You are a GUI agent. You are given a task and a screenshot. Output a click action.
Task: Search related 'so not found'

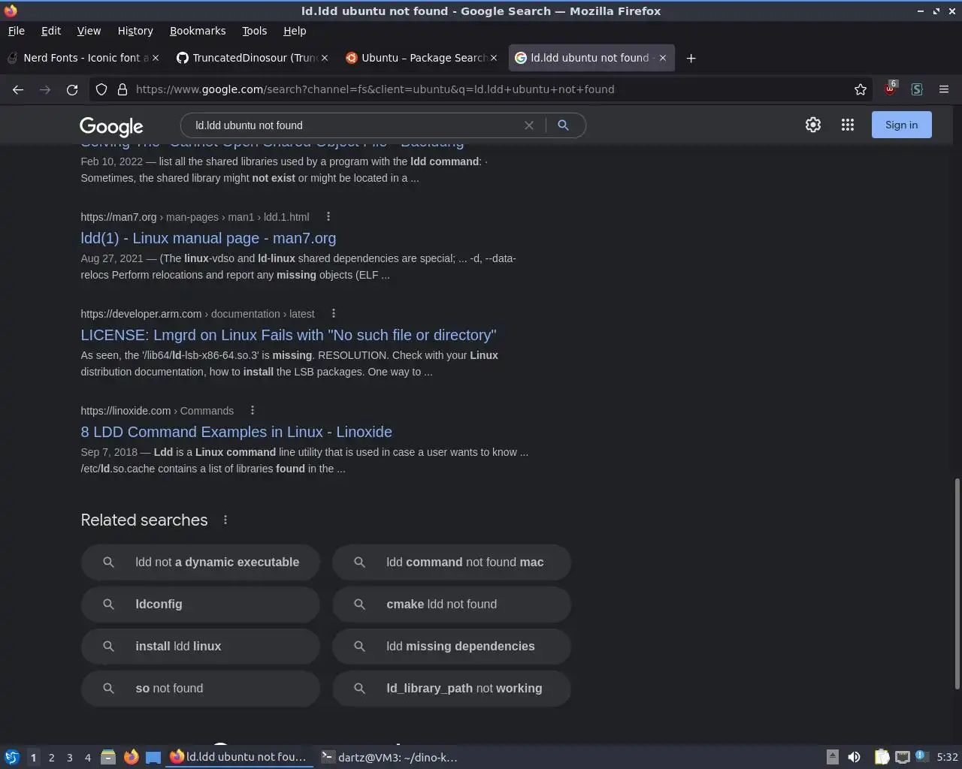click(201, 688)
